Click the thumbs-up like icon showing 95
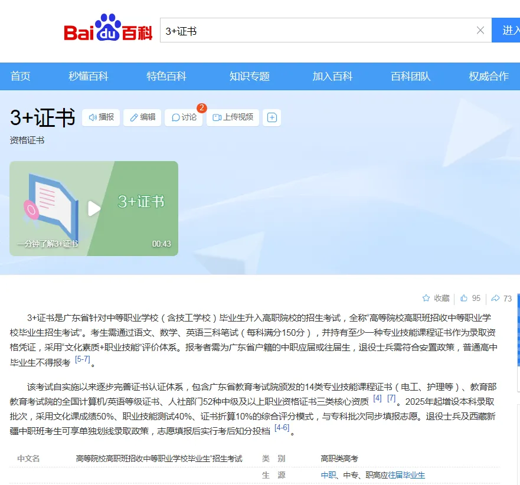This screenshot has width=520, height=485. (x=463, y=298)
